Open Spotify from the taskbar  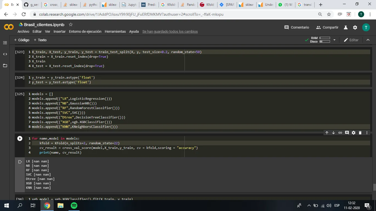74,205
